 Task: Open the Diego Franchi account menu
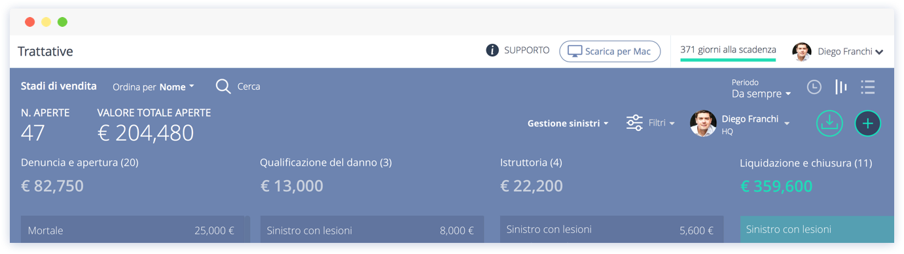[838, 51]
